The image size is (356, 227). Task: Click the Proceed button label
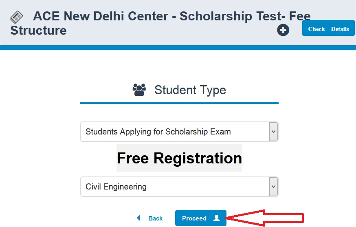pyautogui.click(x=194, y=218)
